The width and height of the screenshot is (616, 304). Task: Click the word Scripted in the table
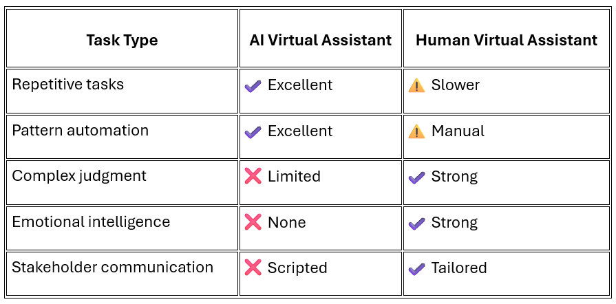click(297, 268)
